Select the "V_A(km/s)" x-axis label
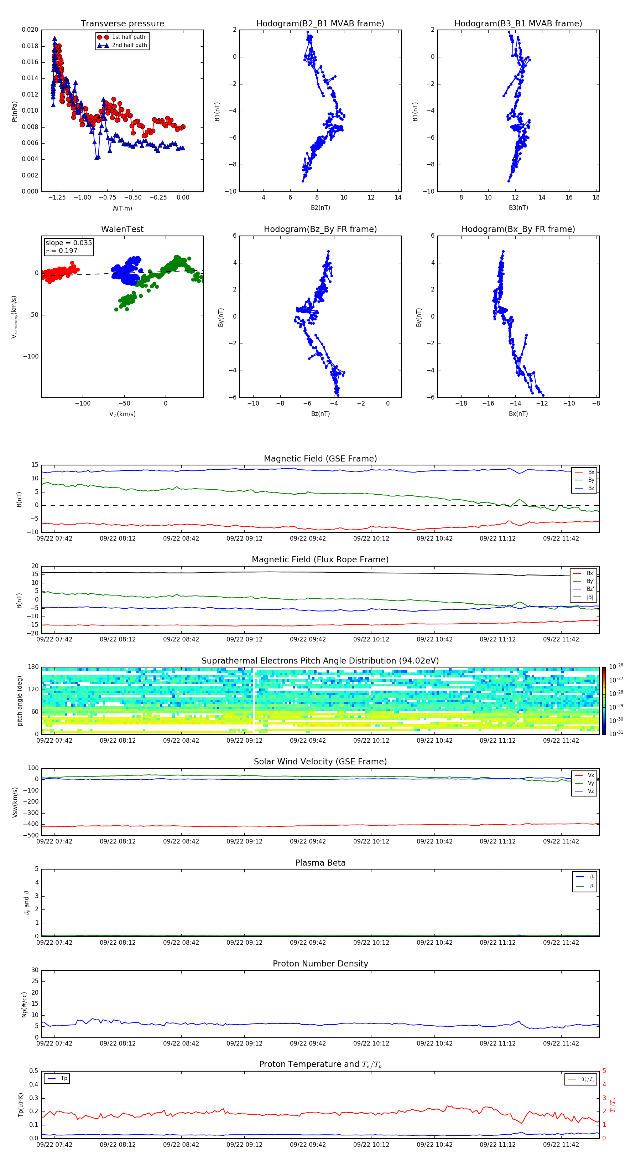Image resolution: width=641 pixels, height=1176 pixels. [122, 414]
